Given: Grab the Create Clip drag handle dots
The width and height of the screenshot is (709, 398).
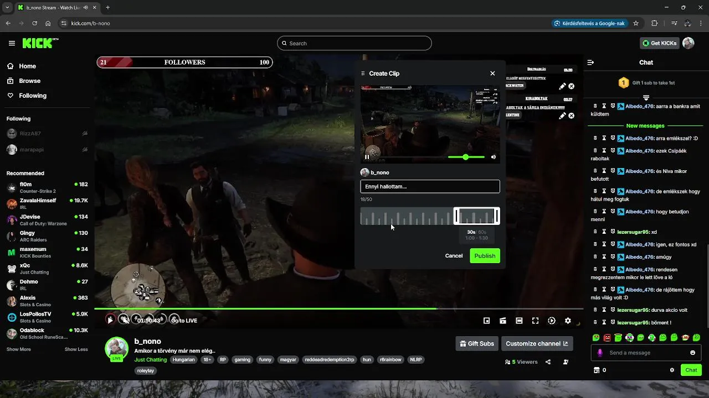Looking at the screenshot, I should (x=363, y=73).
